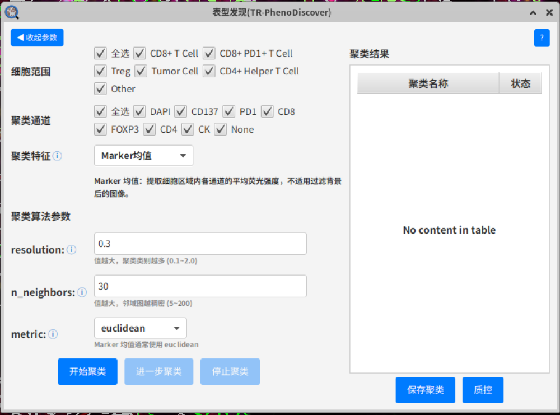Click the 聚类名称 column header
This screenshot has height=415, width=560.
(428, 83)
